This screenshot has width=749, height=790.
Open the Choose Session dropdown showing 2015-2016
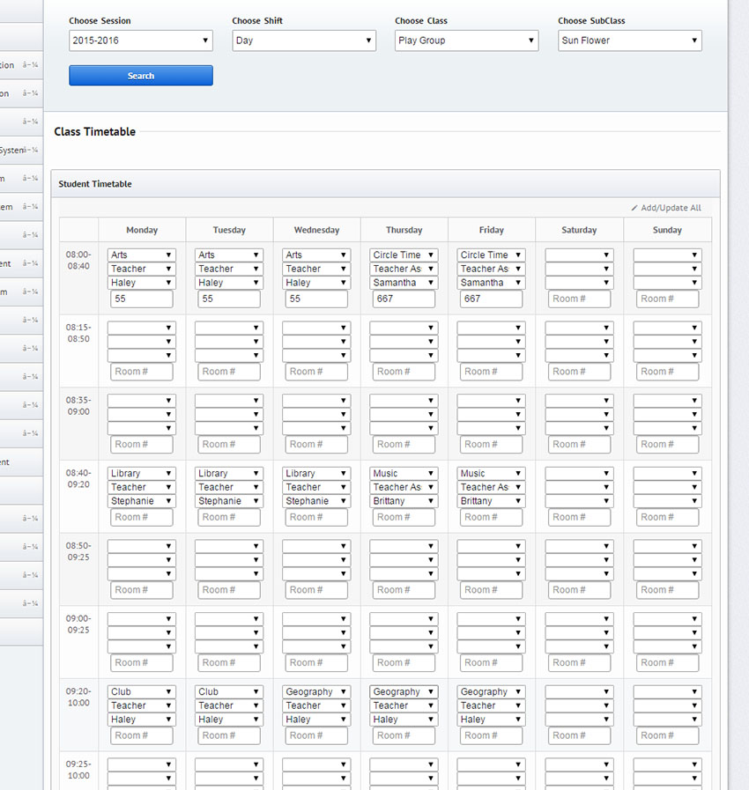coord(141,41)
